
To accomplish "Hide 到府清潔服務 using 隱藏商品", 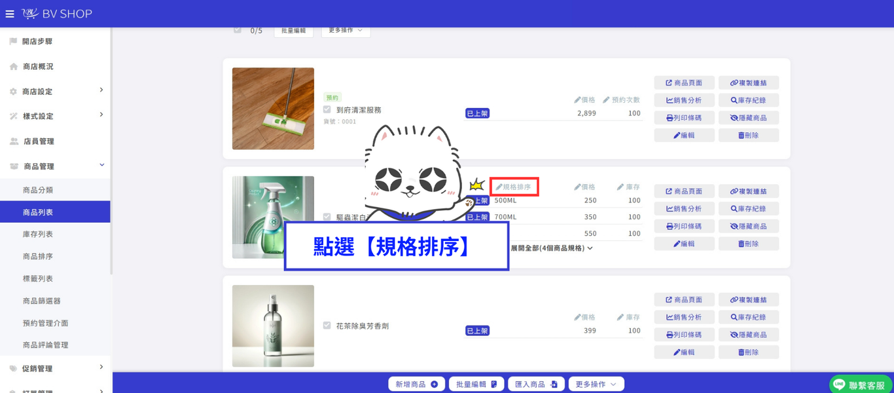I will 748,118.
